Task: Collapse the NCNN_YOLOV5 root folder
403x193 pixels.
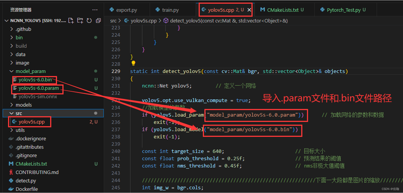Action: click(x=6, y=20)
